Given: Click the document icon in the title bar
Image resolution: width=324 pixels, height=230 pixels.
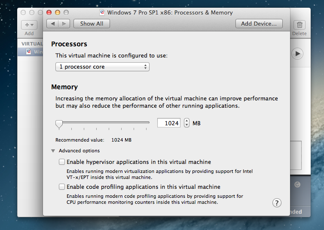Looking at the screenshot, I should 102,12.
